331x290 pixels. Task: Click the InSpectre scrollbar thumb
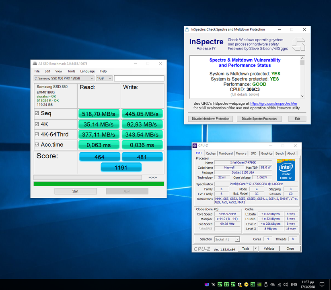[x=302, y=62]
